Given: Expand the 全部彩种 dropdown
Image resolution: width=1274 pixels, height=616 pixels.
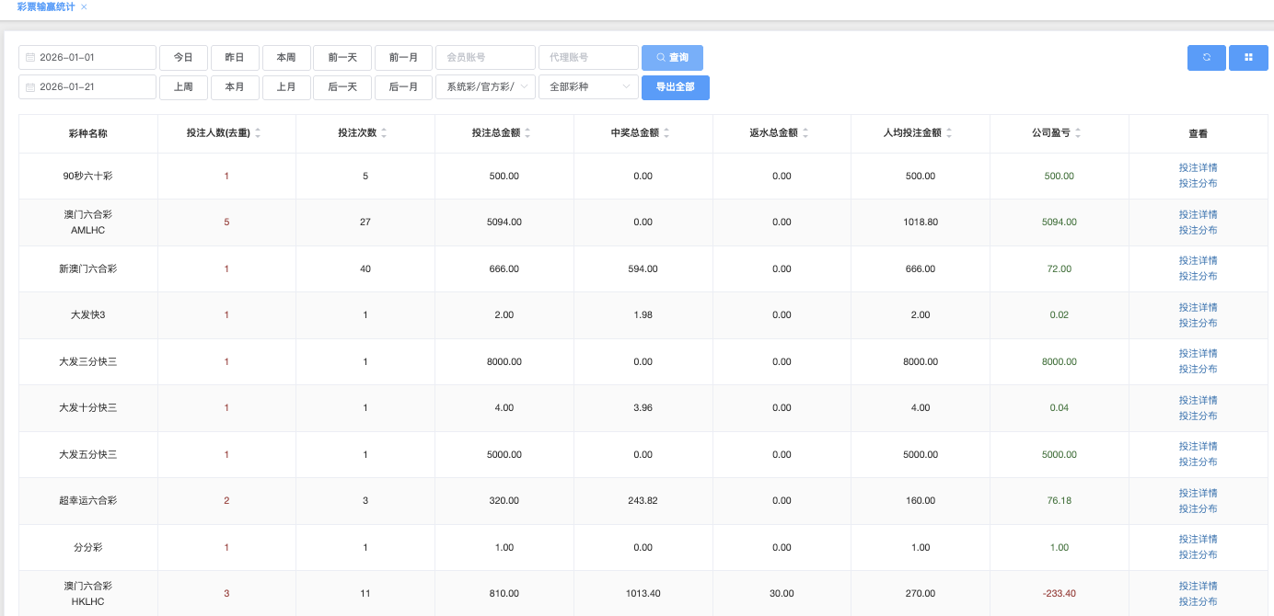Looking at the screenshot, I should pos(588,87).
